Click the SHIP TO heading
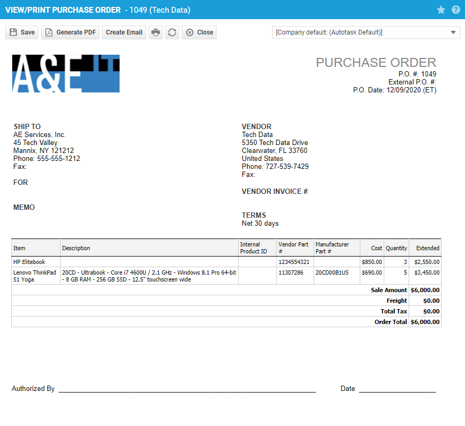The width and height of the screenshot is (465, 426). click(x=27, y=126)
